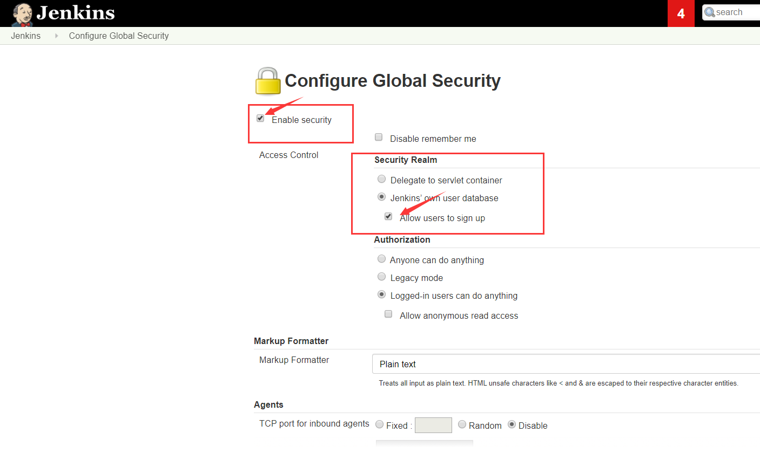Click the Agents section heading
The width and height of the screenshot is (760, 453).
[x=268, y=404]
